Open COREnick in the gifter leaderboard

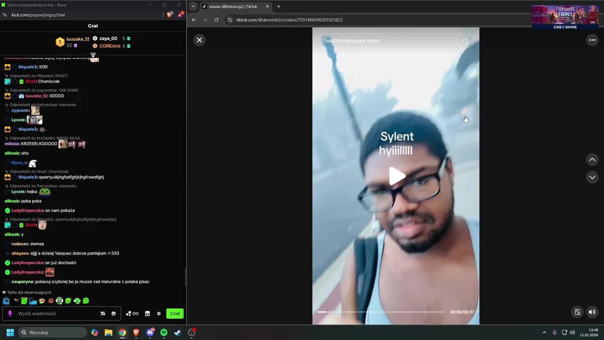click(111, 46)
